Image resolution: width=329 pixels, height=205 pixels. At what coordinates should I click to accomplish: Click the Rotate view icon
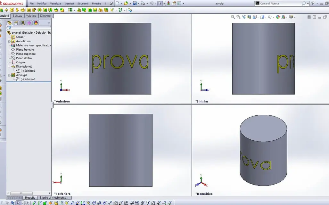[244, 17]
